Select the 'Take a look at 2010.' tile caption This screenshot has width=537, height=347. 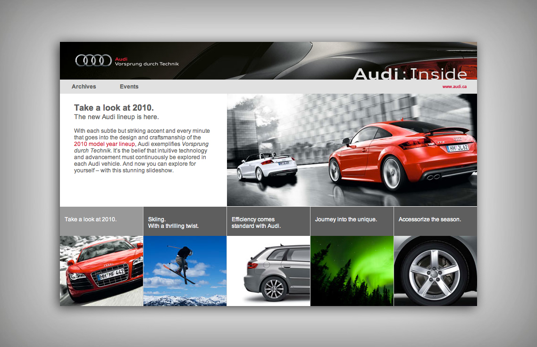(x=101, y=221)
